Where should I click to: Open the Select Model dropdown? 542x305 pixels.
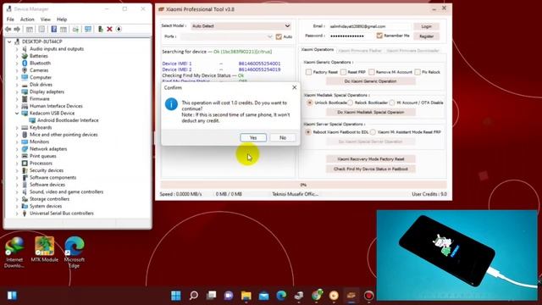point(241,26)
